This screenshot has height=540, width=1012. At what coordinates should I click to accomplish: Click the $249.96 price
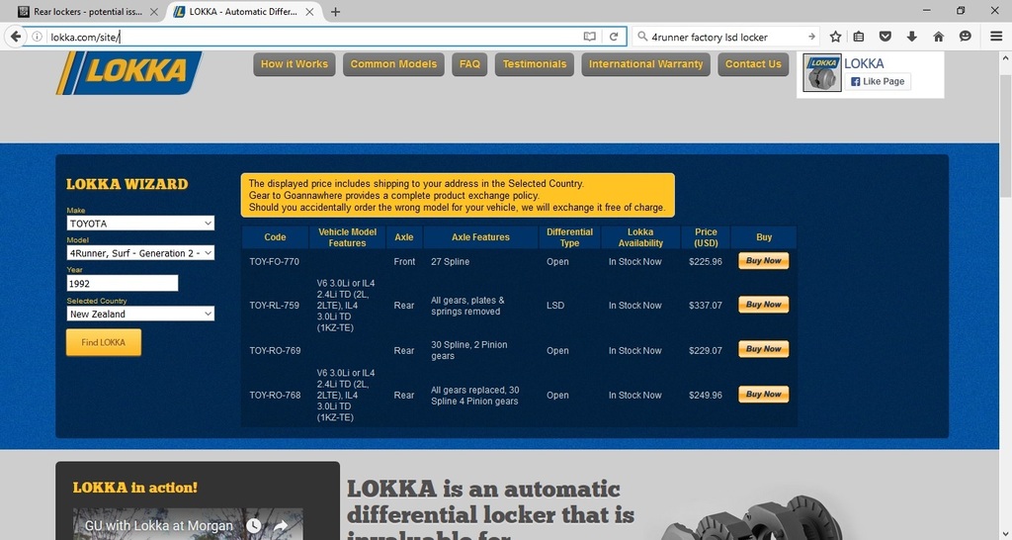[706, 396]
